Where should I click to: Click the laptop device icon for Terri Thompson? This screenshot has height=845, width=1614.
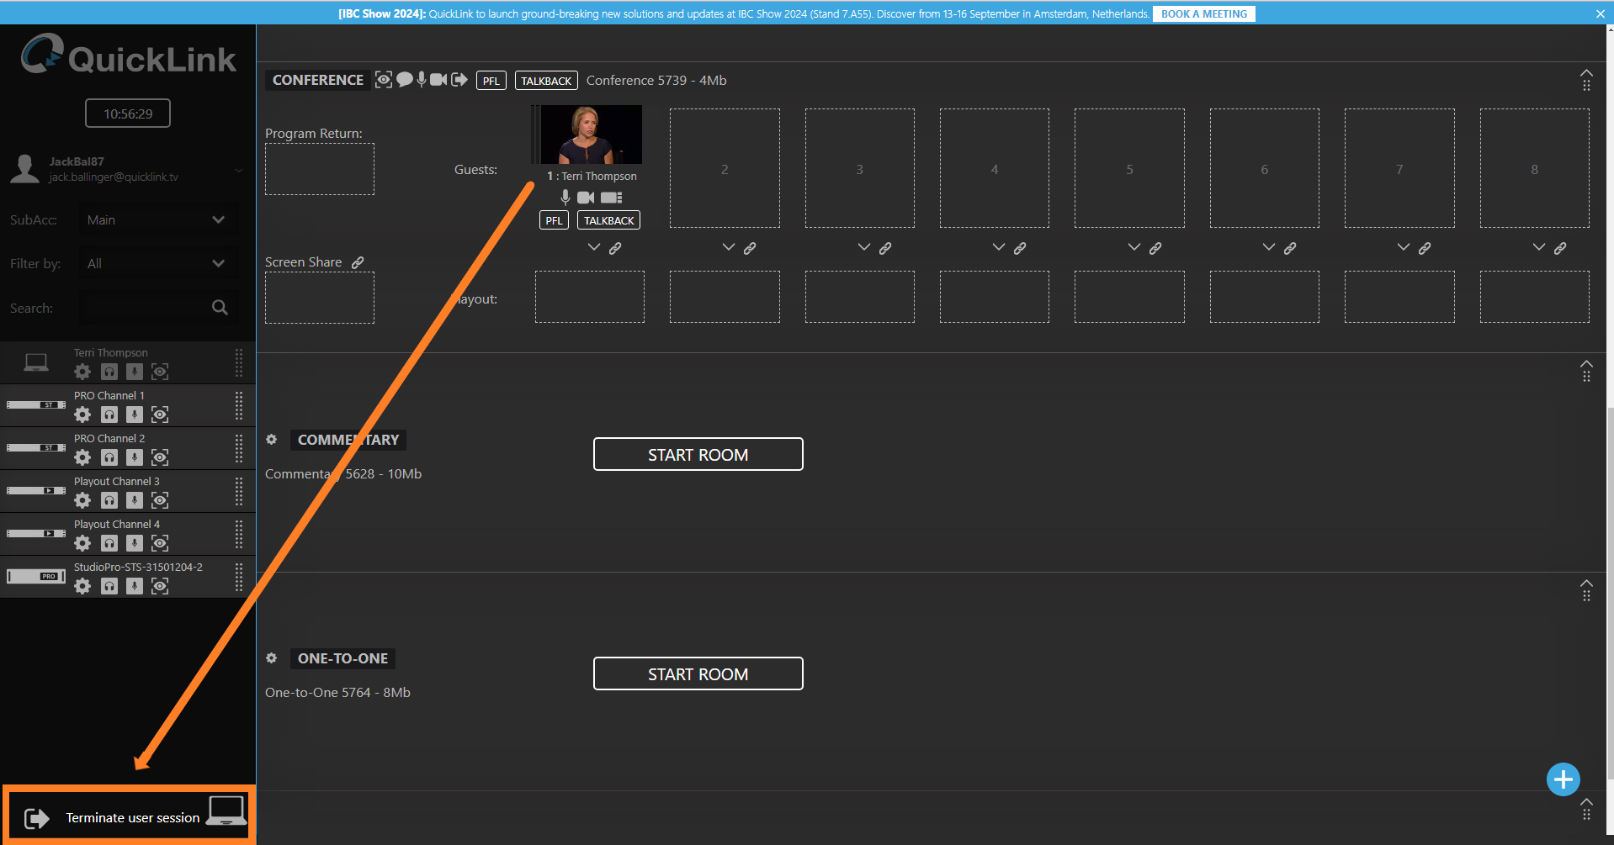tap(36, 362)
